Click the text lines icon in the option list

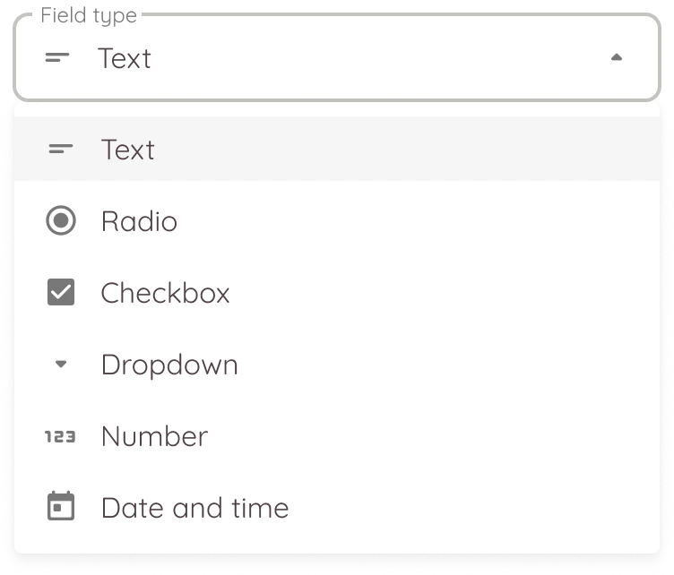tap(61, 149)
